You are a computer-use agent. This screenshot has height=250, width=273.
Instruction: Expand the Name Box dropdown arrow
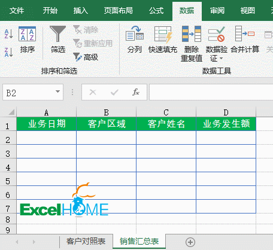(x=57, y=92)
